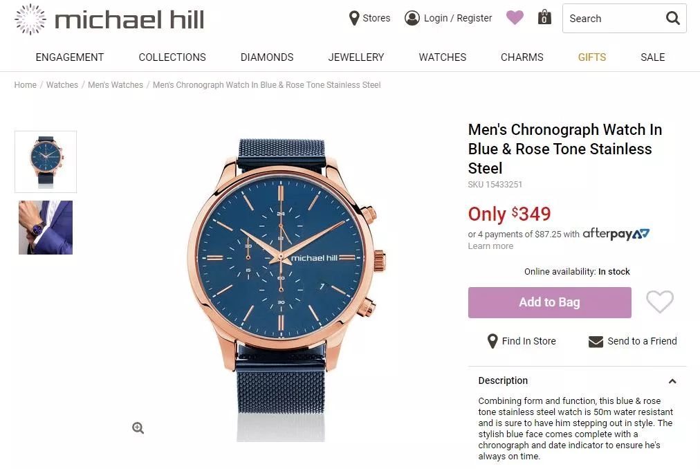Click the Michael Hill starburst logo

point(30,19)
